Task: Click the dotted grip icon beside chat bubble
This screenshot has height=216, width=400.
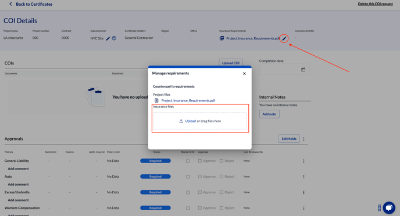Action: pyautogui.click(x=379, y=208)
